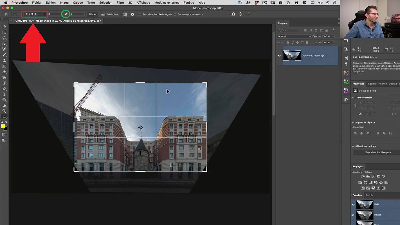Viewport: 400px width, 225px height.
Task: Enable Supprimer les pixels rognés checkbox
Action: pos(140,14)
